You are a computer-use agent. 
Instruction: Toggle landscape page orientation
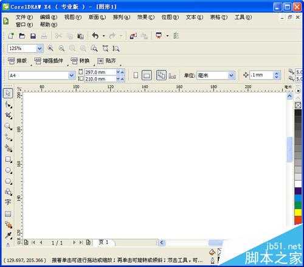point(147,75)
